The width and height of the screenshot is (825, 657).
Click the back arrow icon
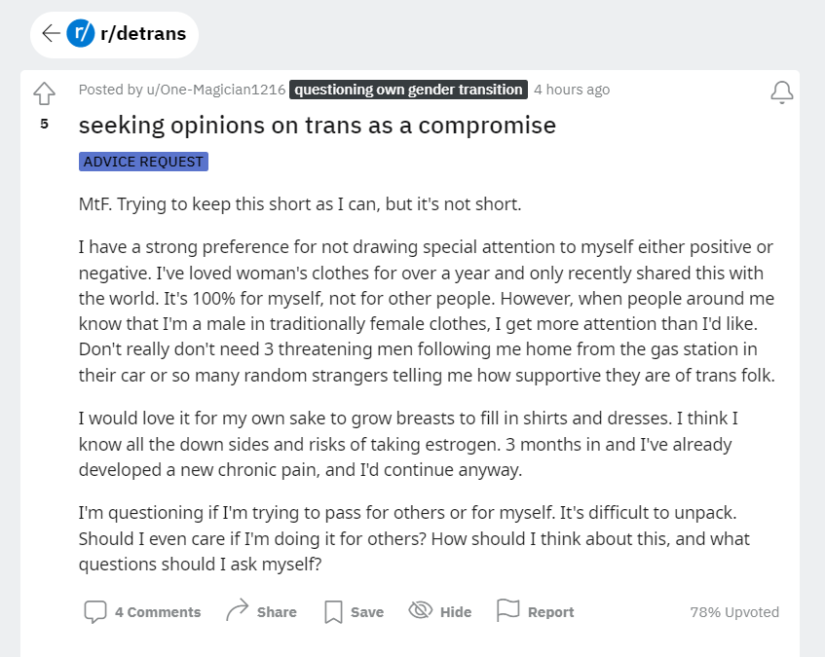pos(51,33)
